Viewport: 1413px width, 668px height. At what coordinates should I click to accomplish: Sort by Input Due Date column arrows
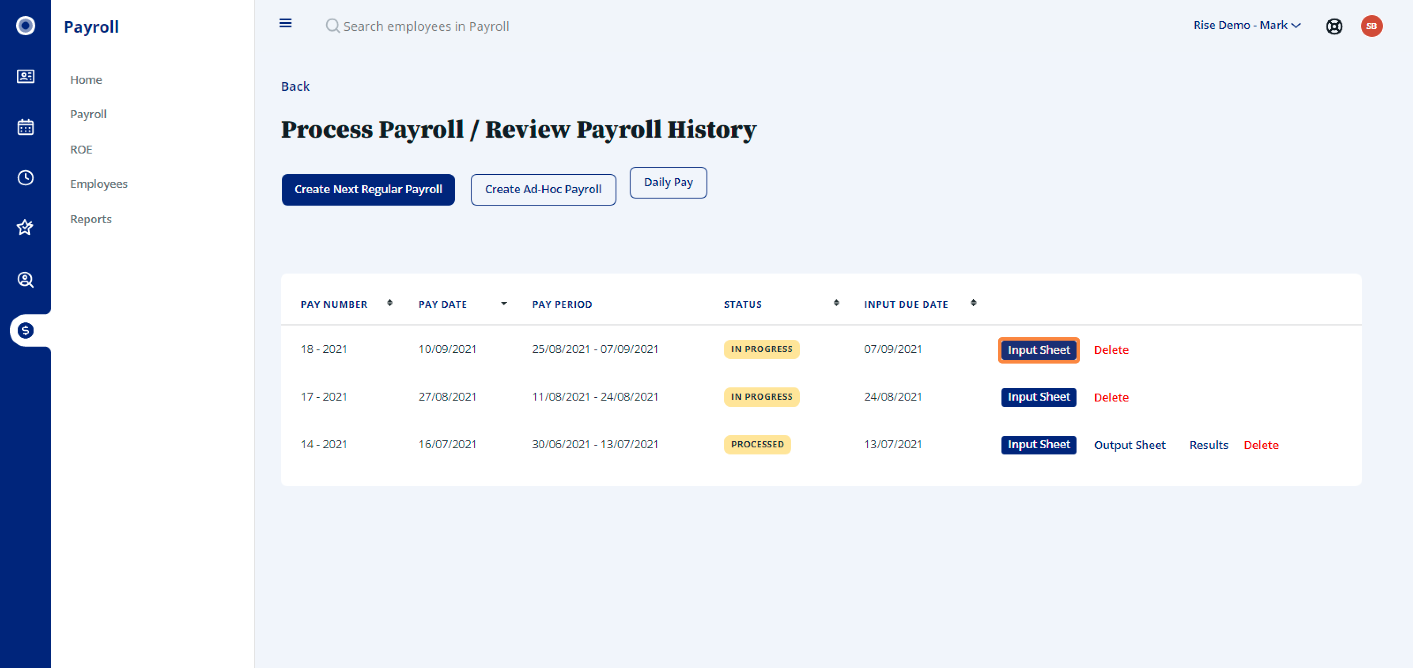973,303
